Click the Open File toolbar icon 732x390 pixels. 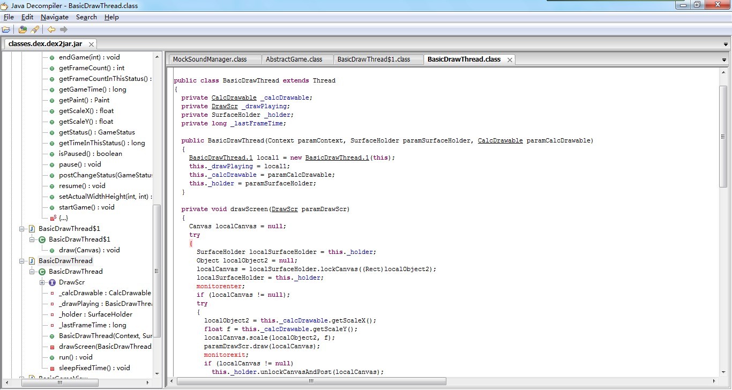pyautogui.click(x=6, y=29)
